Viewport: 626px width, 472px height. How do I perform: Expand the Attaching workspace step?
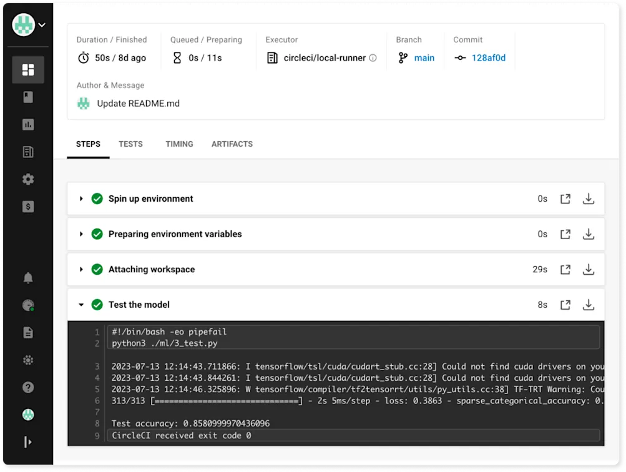[81, 269]
